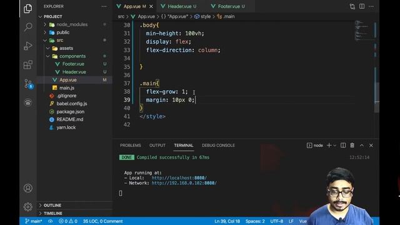
Task: Open the Debug Console panel tab
Action: [x=218, y=145]
